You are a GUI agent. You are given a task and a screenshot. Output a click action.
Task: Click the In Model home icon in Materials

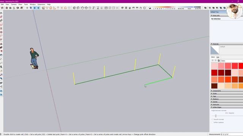click(219, 60)
